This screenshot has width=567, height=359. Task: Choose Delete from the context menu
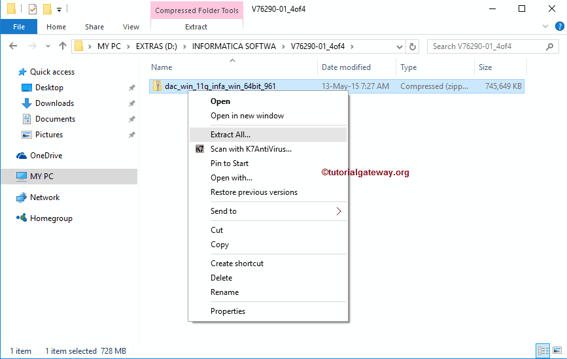[x=267, y=278]
